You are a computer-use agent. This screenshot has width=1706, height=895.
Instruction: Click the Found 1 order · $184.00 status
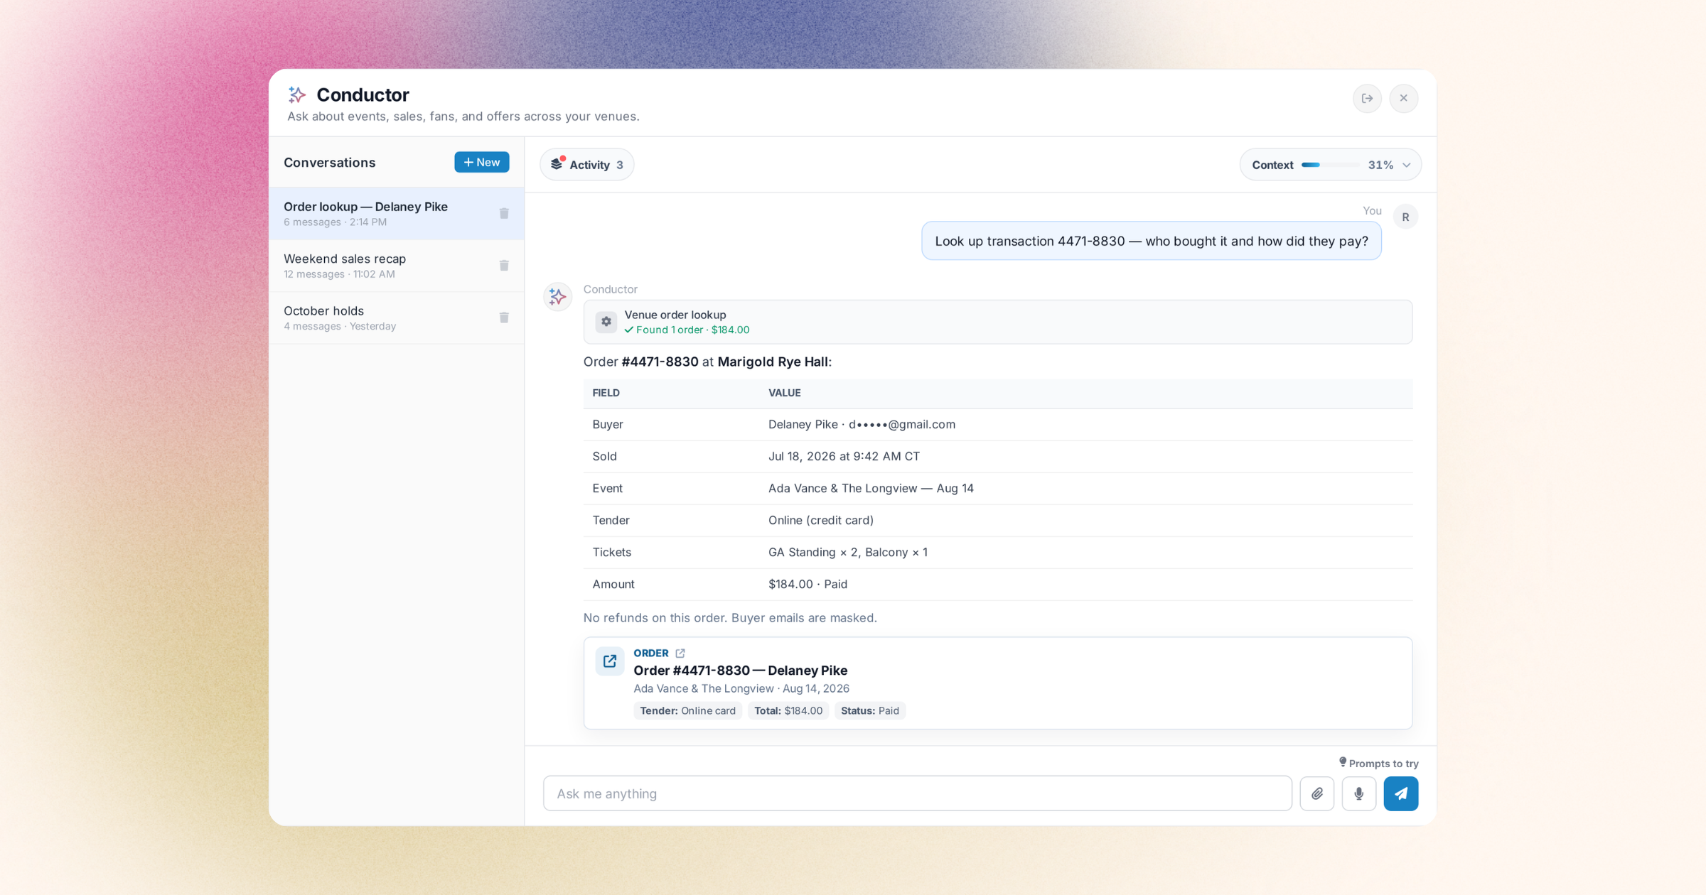(687, 330)
